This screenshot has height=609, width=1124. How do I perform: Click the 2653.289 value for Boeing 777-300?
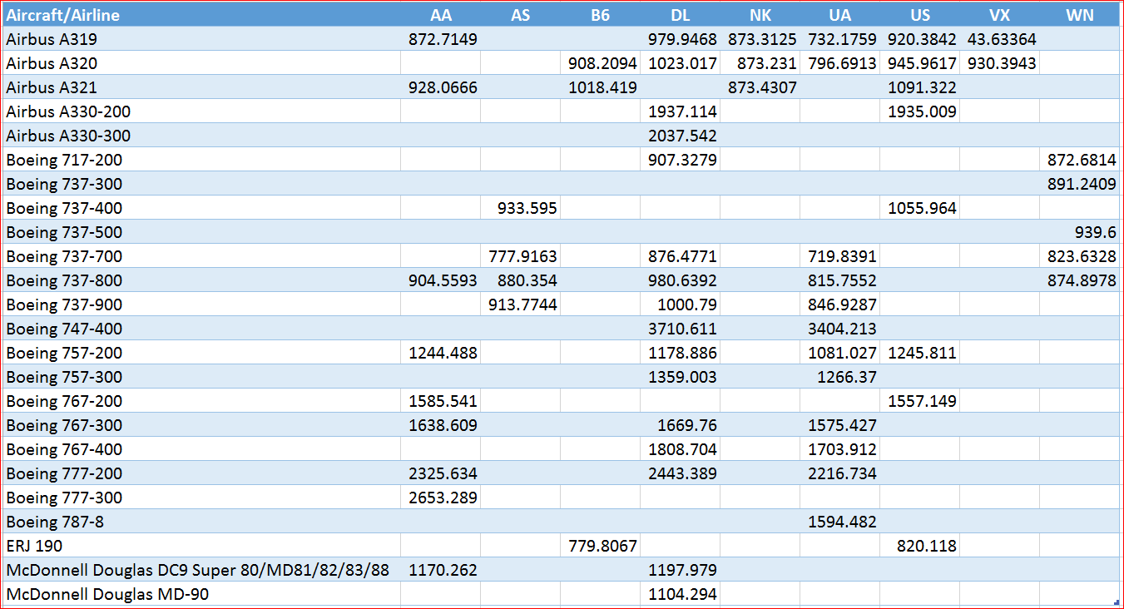click(x=443, y=498)
